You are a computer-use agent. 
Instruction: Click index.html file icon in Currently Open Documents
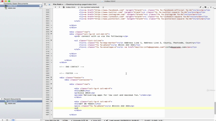tap(6, 6)
